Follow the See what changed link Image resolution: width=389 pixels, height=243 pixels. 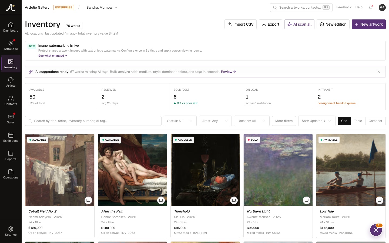(x=53, y=56)
